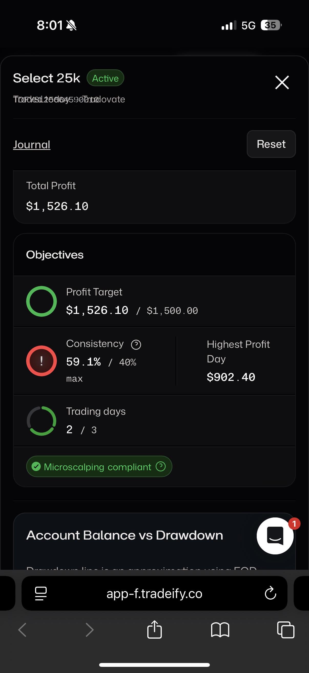The image size is (309, 673).
Task: Go back with Safari's back arrow
Action: pos(23,630)
